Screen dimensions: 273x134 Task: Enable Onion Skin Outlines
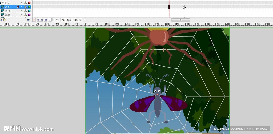[42, 20]
